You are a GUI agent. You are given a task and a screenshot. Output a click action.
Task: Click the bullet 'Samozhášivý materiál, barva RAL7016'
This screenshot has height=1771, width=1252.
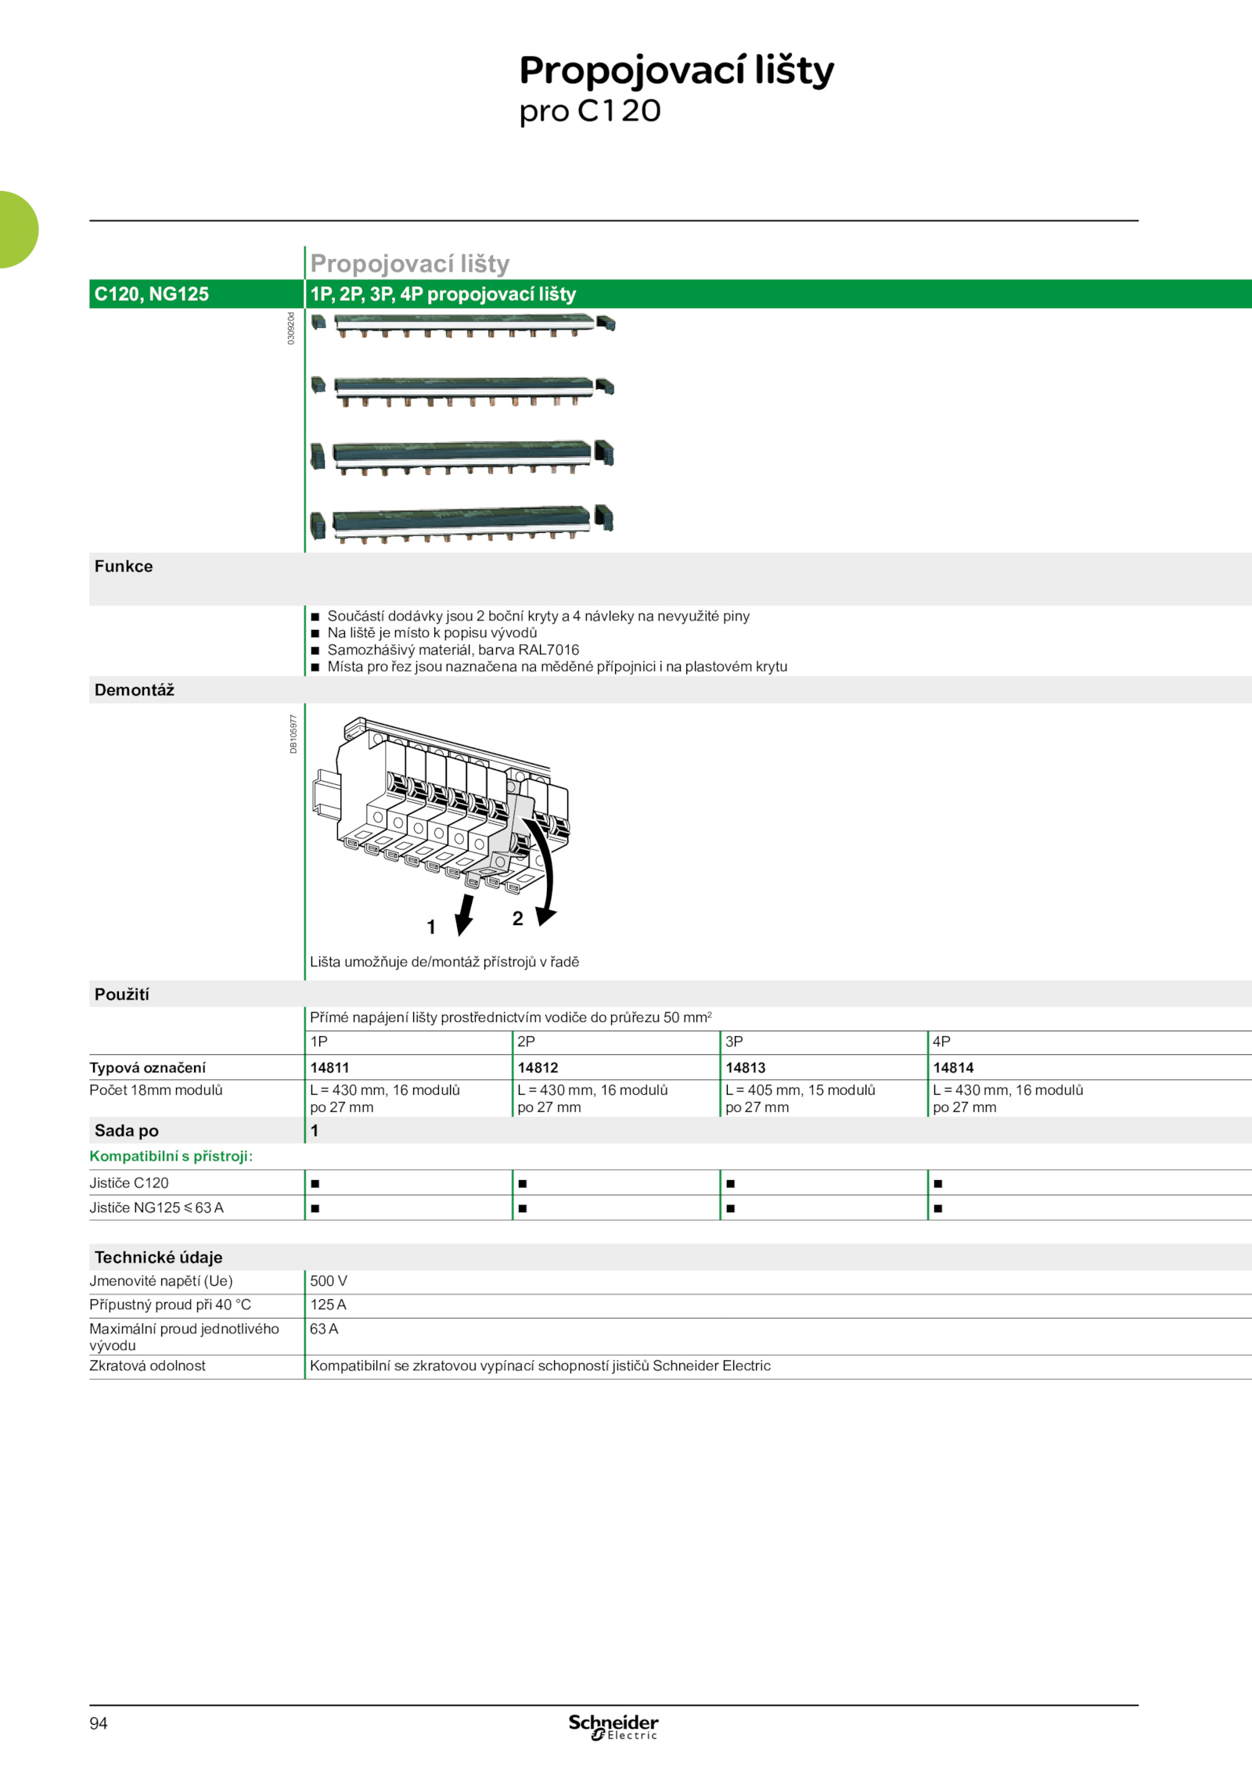(453, 650)
